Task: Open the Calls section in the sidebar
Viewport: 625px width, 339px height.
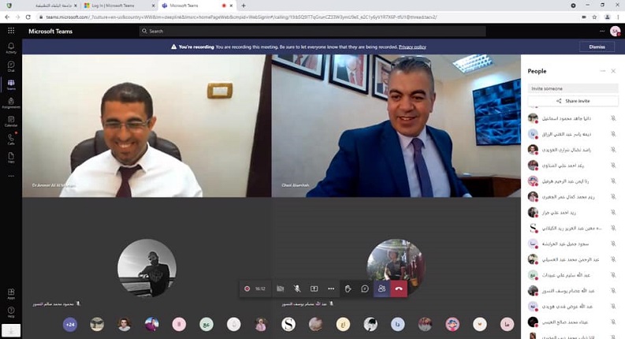Action: [11, 140]
